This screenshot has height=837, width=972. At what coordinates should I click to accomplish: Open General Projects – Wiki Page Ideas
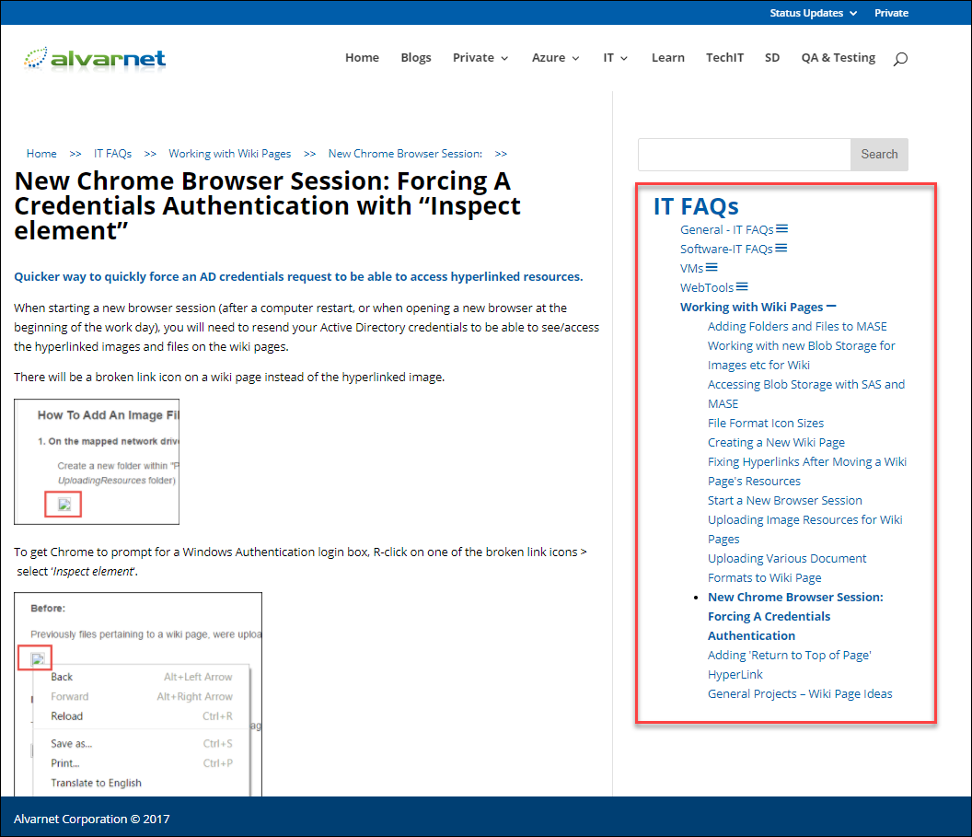(800, 693)
